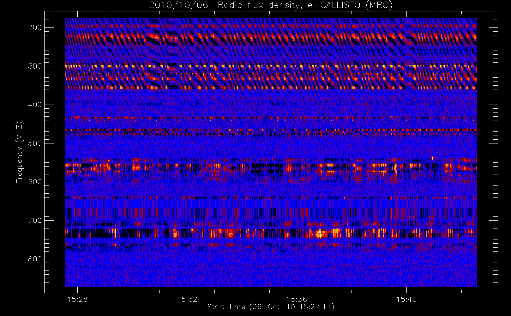The image size is (511, 316).
Task: Click the 'Start Time (06-Oct-10 15:27:11)' x-axis label
Action: [271, 307]
